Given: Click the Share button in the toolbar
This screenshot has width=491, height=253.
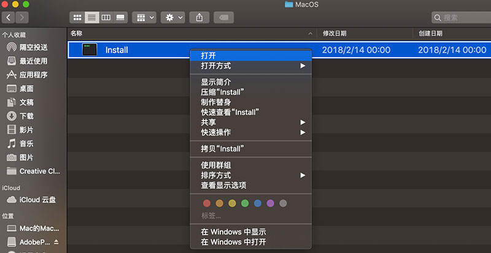Looking at the screenshot, I should (199, 17).
